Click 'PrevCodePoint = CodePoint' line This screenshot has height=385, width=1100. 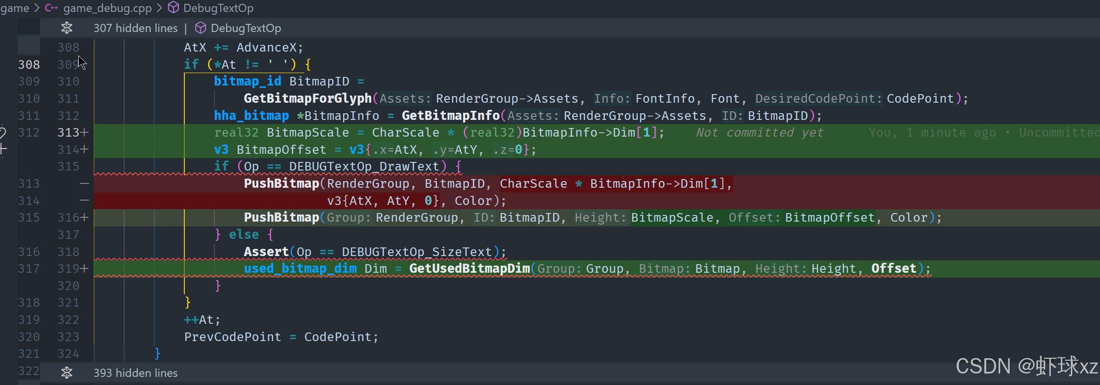(281, 337)
